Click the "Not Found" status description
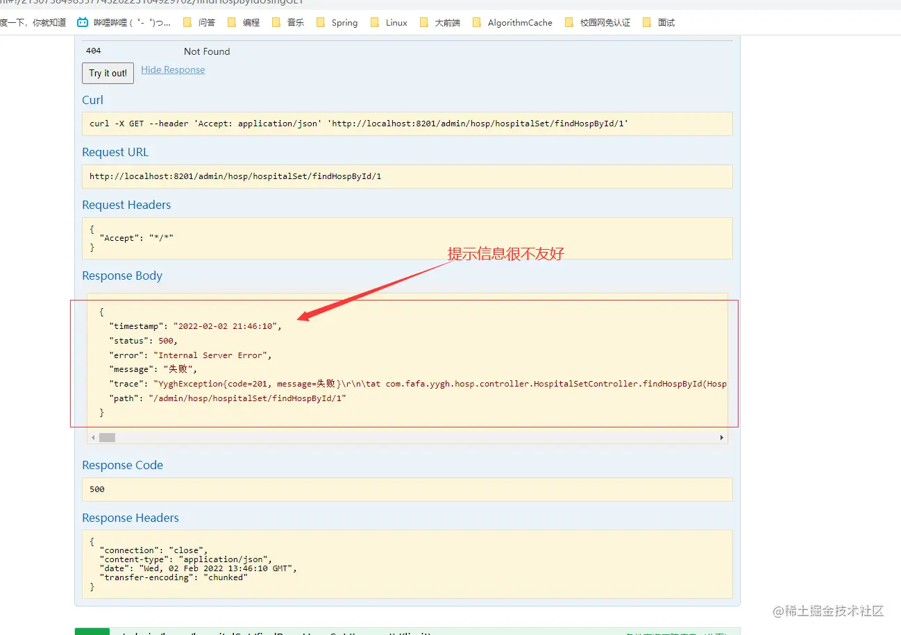 (x=207, y=51)
